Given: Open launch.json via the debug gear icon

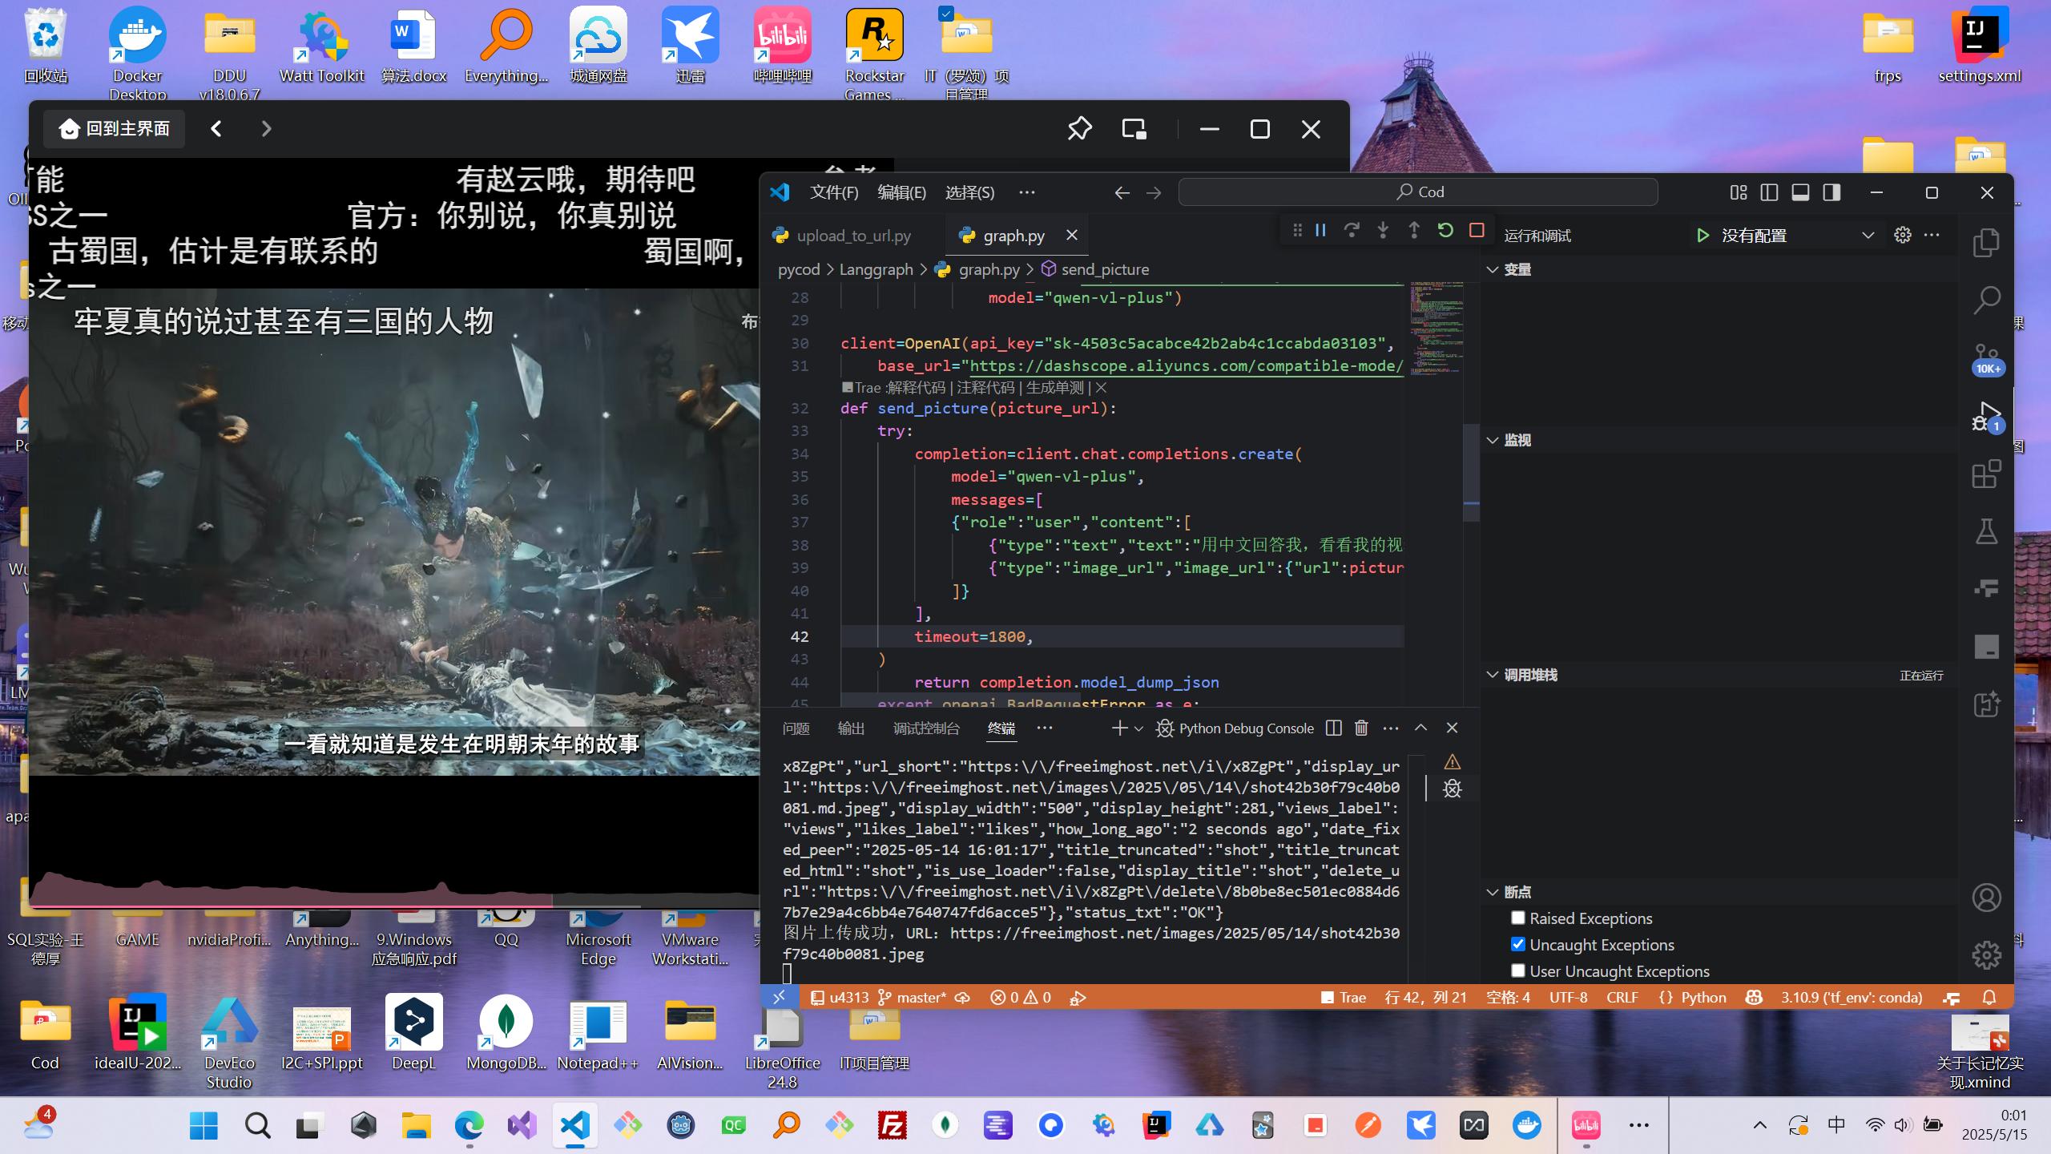Looking at the screenshot, I should click(1903, 235).
